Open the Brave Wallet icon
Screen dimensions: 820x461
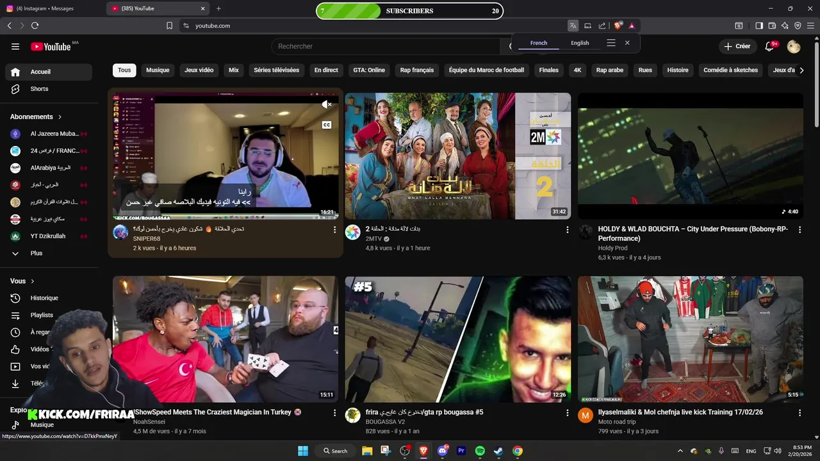click(772, 26)
